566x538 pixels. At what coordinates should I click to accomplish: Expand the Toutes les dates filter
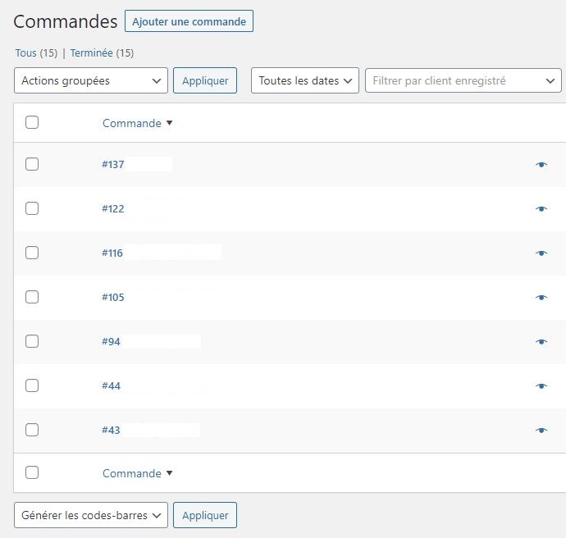tap(304, 80)
